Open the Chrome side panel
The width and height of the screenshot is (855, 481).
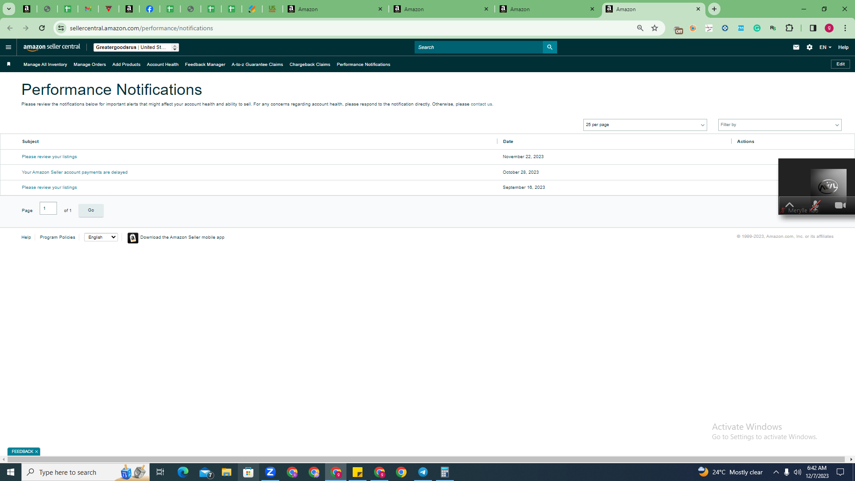[813, 28]
